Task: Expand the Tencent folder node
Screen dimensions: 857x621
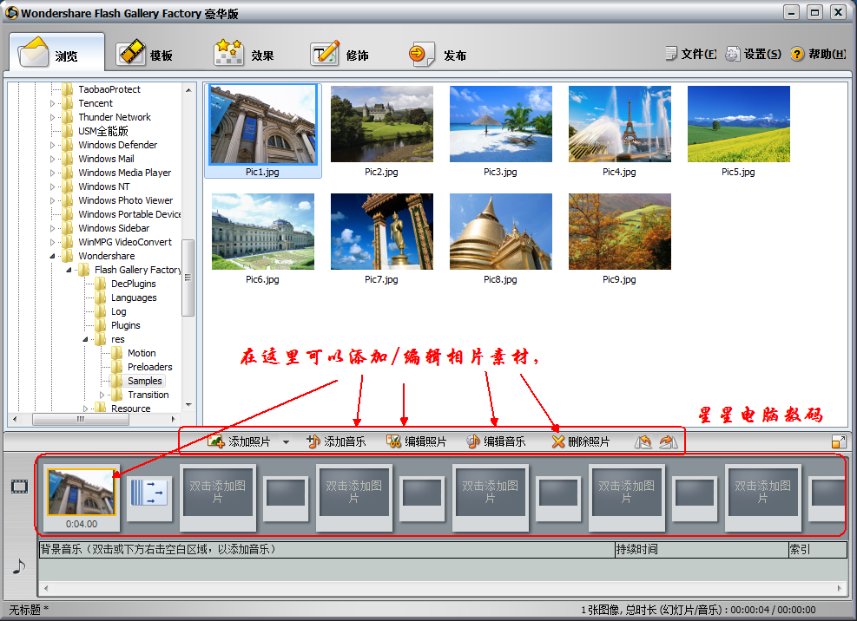Action: point(52,103)
